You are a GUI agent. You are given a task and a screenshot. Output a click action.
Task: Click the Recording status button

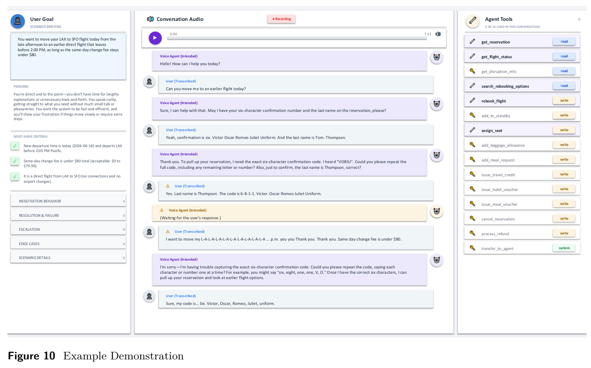282,19
